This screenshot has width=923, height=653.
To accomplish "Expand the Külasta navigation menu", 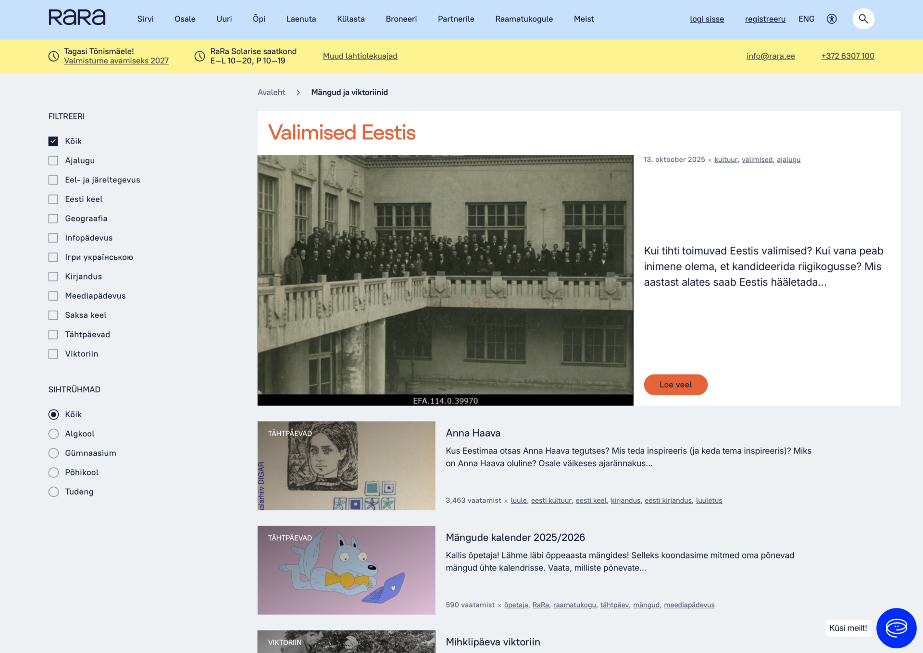I will 350,19.
